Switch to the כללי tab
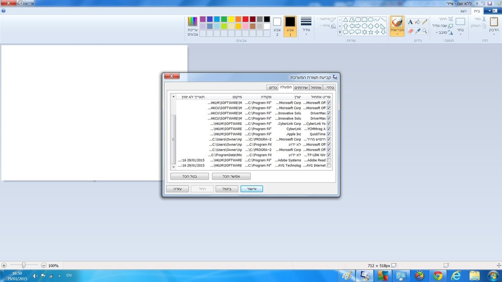 (x=330, y=87)
